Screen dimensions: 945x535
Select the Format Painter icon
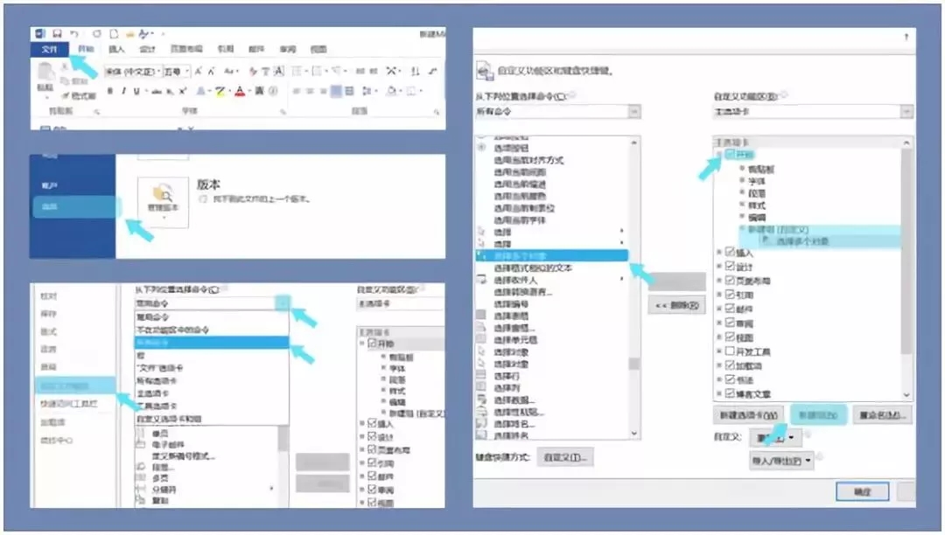pos(66,94)
